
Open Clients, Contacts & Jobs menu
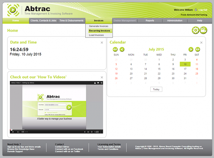(x=43, y=21)
